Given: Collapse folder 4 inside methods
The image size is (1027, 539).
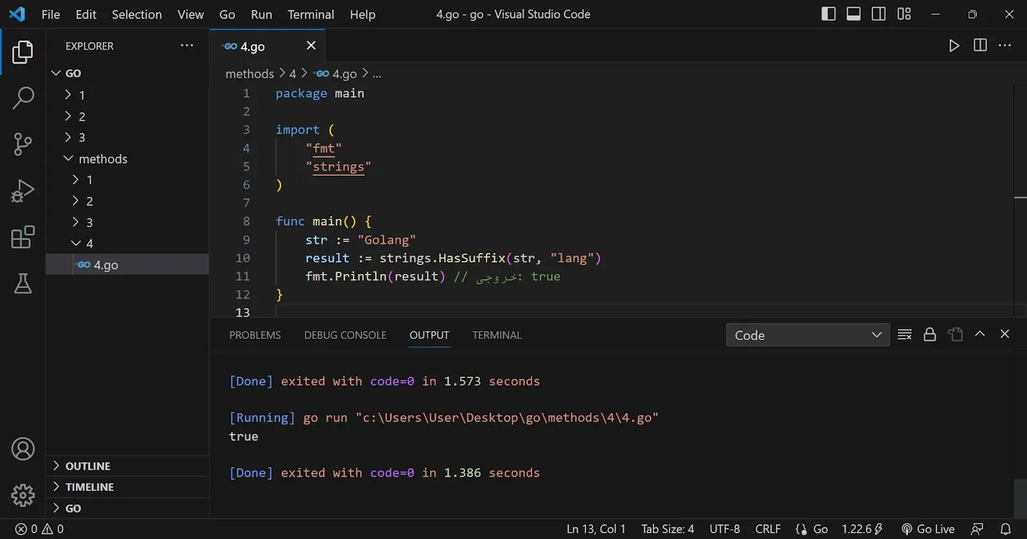Looking at the screenshot, I should 127,243.
